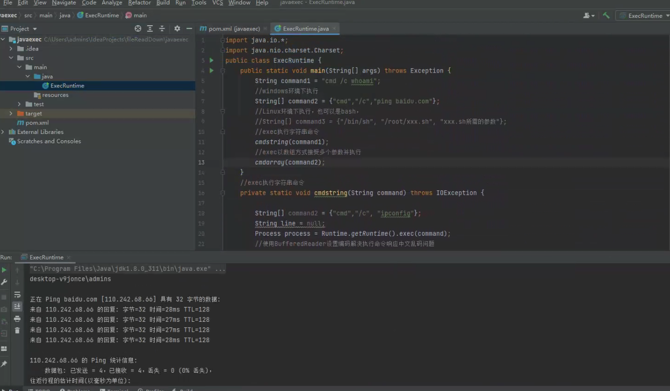Open the Code menu
Screen dimensions: 670x391
point(89,3)
